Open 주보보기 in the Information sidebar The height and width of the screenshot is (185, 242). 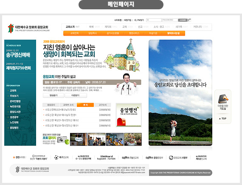tap(14, 96)
